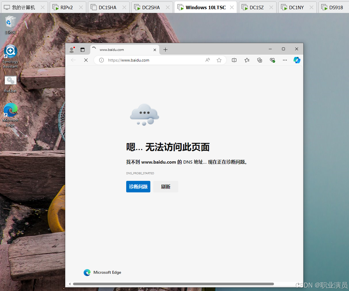Toggle Edge split screen view
This screenshot has width=349, height=291.
(x=234, y=60)
